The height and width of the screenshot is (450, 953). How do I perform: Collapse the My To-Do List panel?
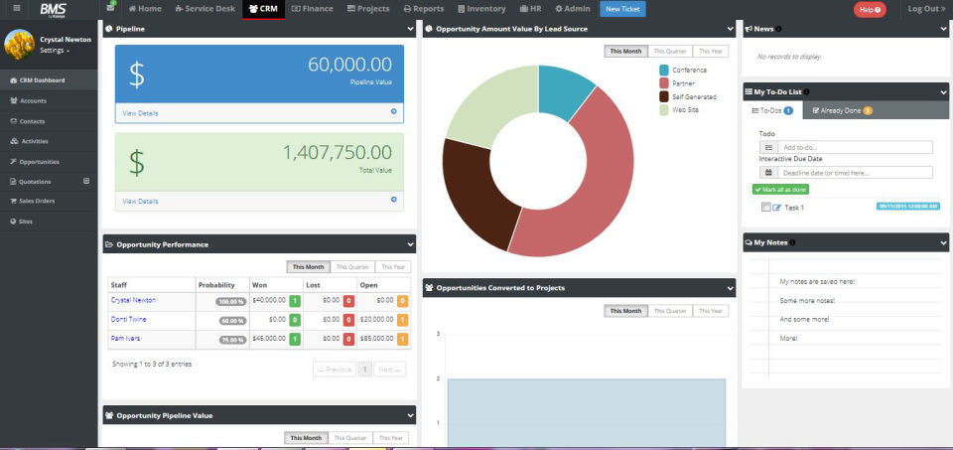(x=943, y=91)
